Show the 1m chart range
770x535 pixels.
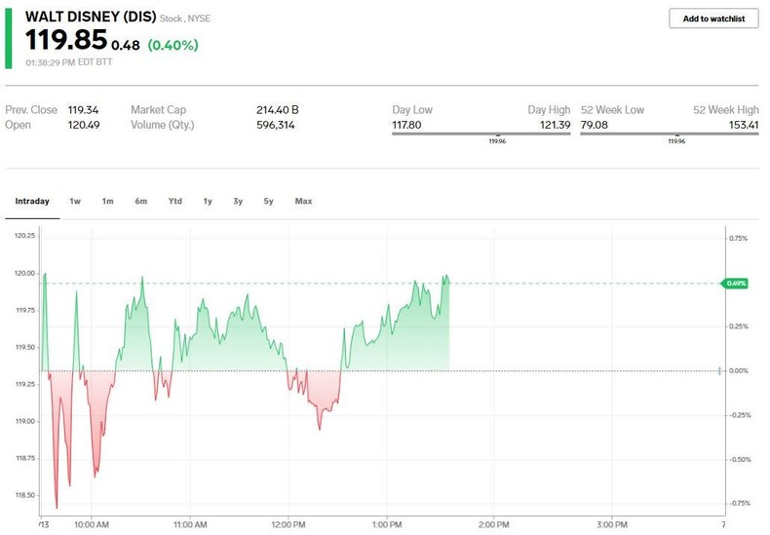[x=107, y=202]
